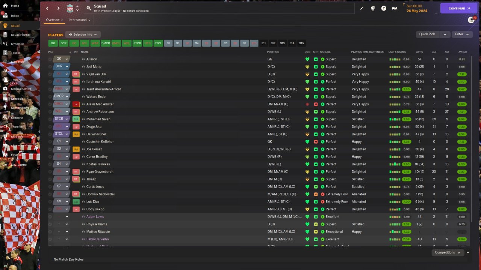Sort the table by the Morale column
Viewport: 481px width, 270px height.
pos(325,52)
